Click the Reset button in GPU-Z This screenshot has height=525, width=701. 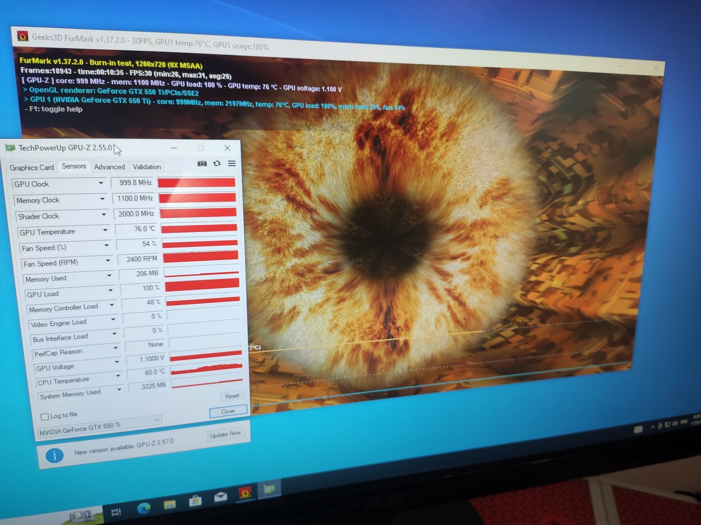232,396
